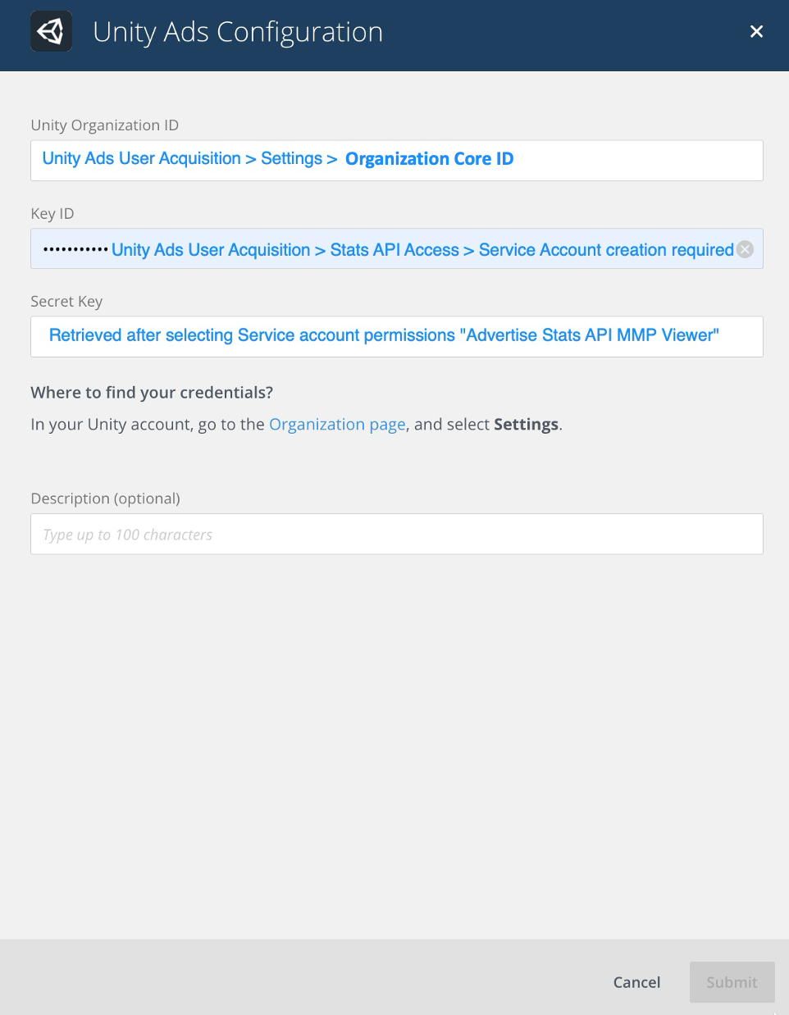Screen dimensions: 789x1015
Task: Focus the Unity Organization ID input field
Action: click(x=640, y=161)
